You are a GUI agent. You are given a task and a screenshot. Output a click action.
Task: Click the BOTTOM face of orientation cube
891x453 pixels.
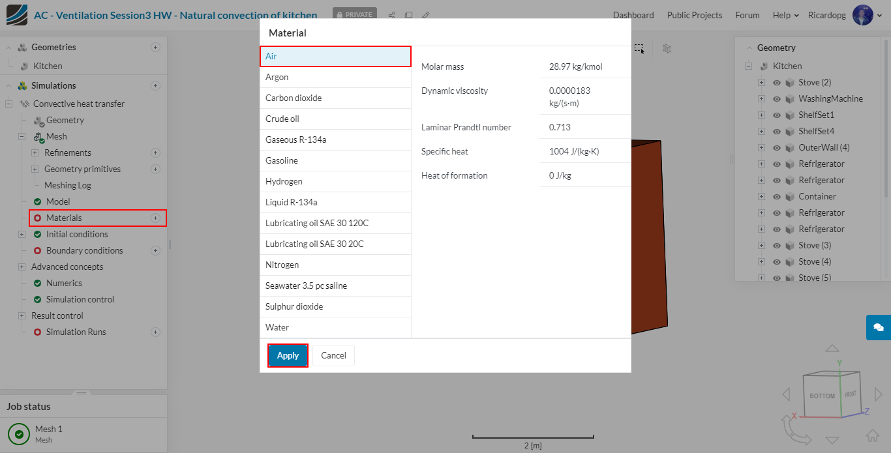(x=822, y=396)
